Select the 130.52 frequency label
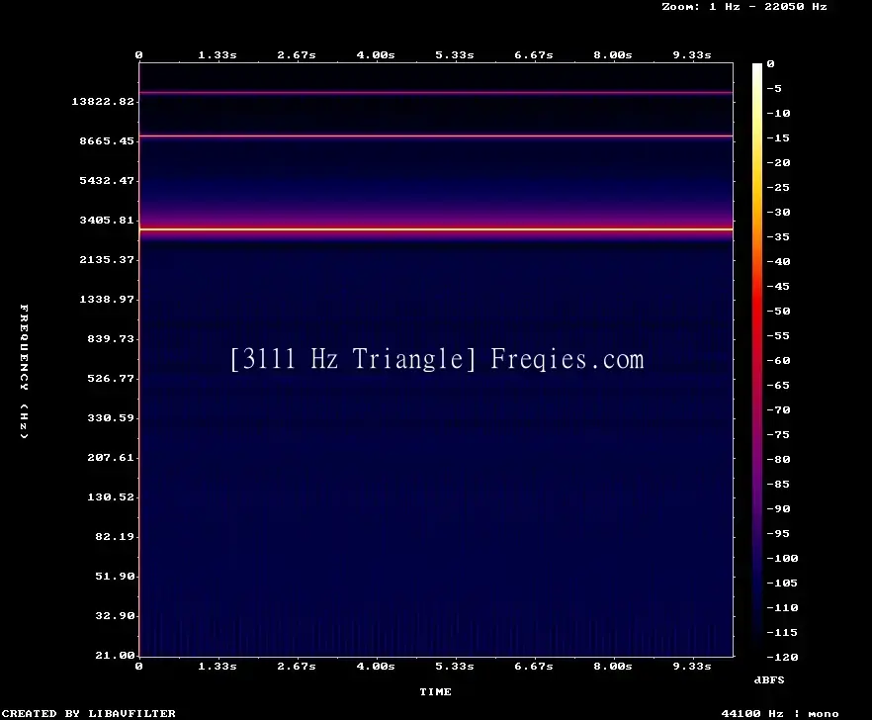 point(111,496)
